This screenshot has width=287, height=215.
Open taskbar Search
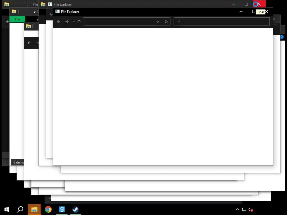(x=20, y=209)
